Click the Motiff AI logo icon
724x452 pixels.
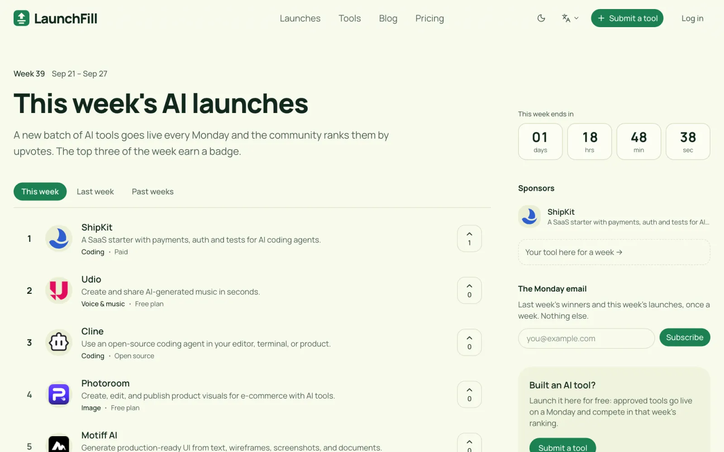pos(59,444)
